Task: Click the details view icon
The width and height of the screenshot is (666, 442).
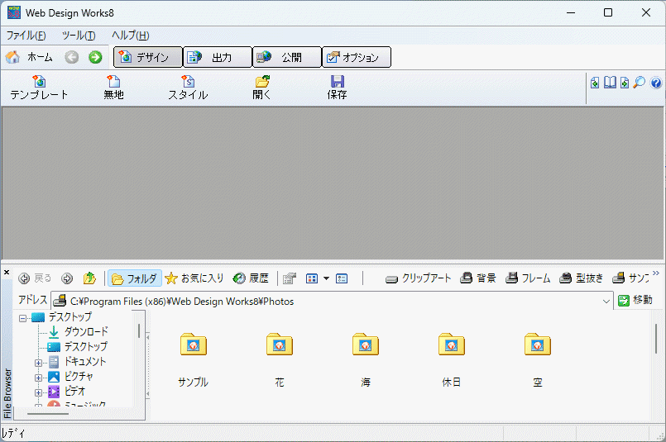Action: point(342,278)
